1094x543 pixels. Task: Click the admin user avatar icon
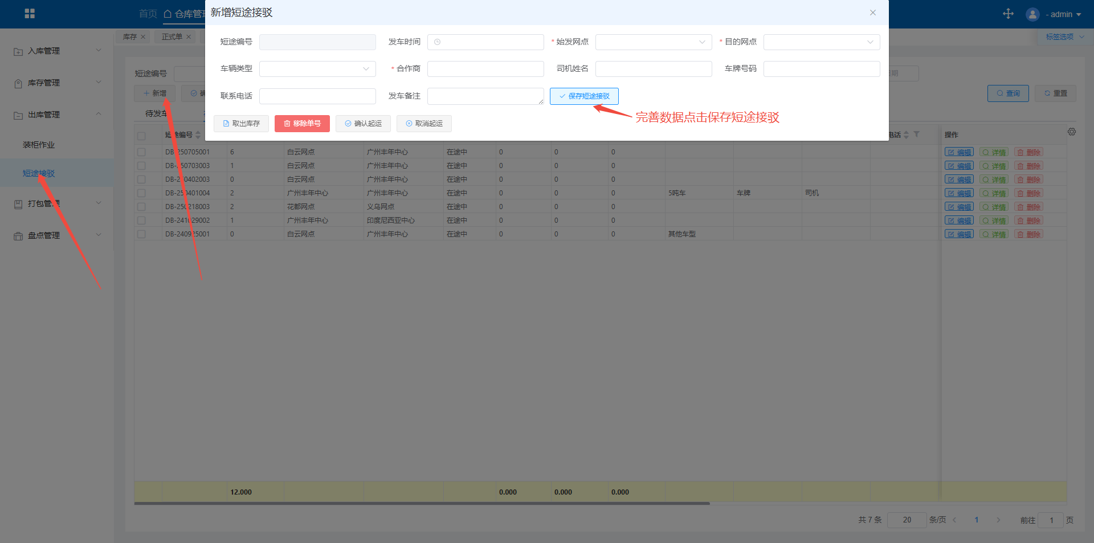click(1032, 14)
